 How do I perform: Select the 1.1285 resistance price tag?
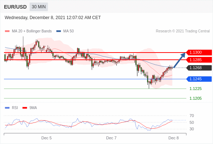pyautogui.click(x=199, y=60)
